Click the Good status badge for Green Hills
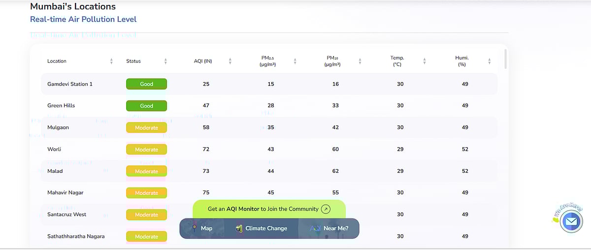 coord(147,106)
